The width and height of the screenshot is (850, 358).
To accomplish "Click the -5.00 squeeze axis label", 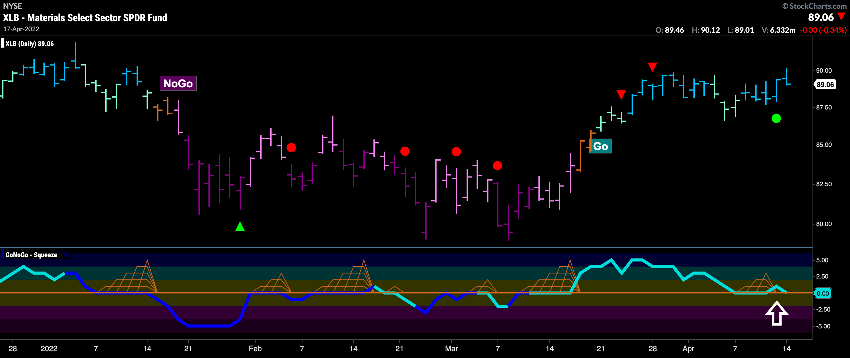I will pyautogui.click(x=822, y=326).
